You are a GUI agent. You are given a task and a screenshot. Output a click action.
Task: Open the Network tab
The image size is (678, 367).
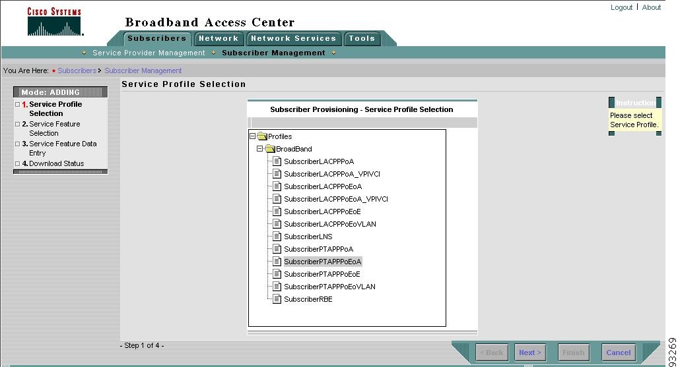219,38
